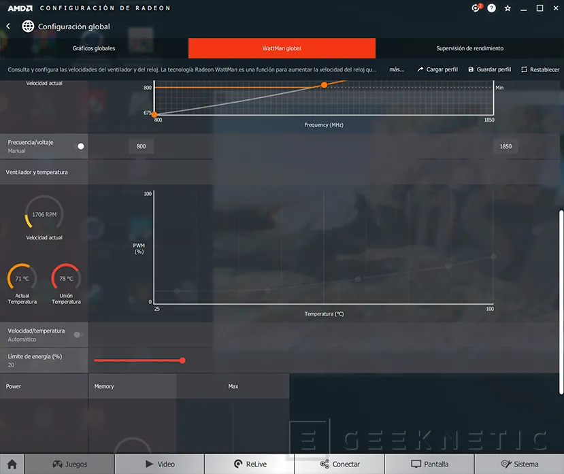
Task: Go to the Home icon
Action: click(12, 464)
